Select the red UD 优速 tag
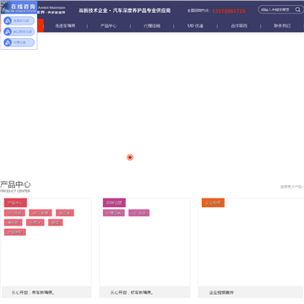This screenshot has width=304, height=304. [14, 213]
